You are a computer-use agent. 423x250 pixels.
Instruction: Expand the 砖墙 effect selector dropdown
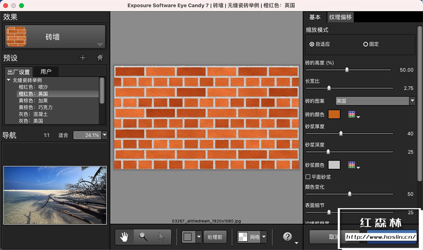click(100, 45)
